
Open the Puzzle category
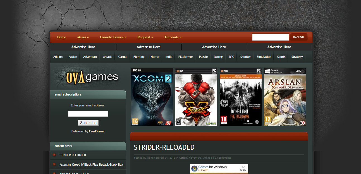[x=203, y=57]
